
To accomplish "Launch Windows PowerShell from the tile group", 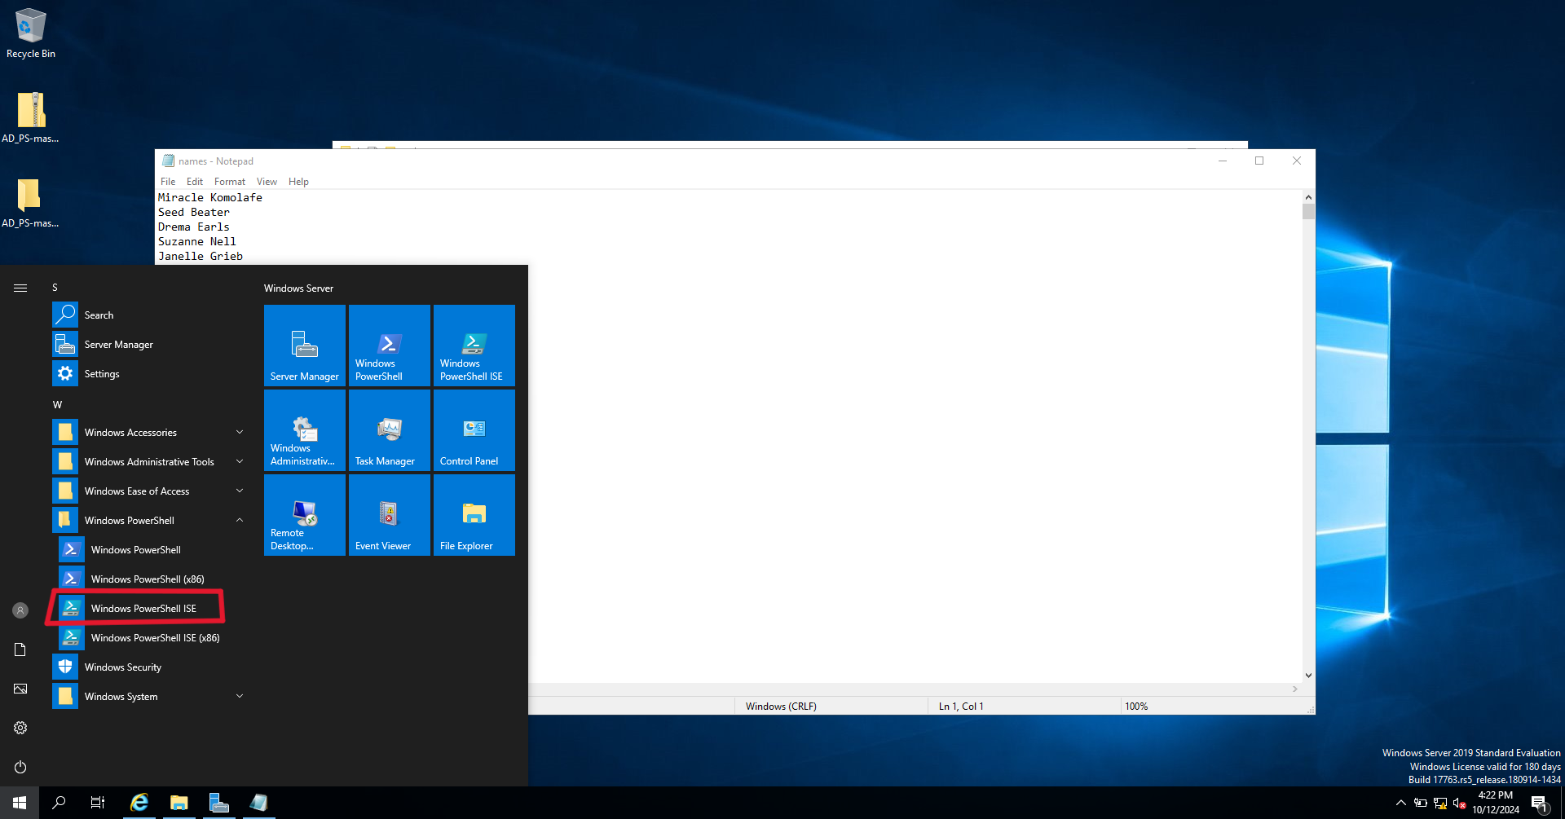I will click(389, 345).
